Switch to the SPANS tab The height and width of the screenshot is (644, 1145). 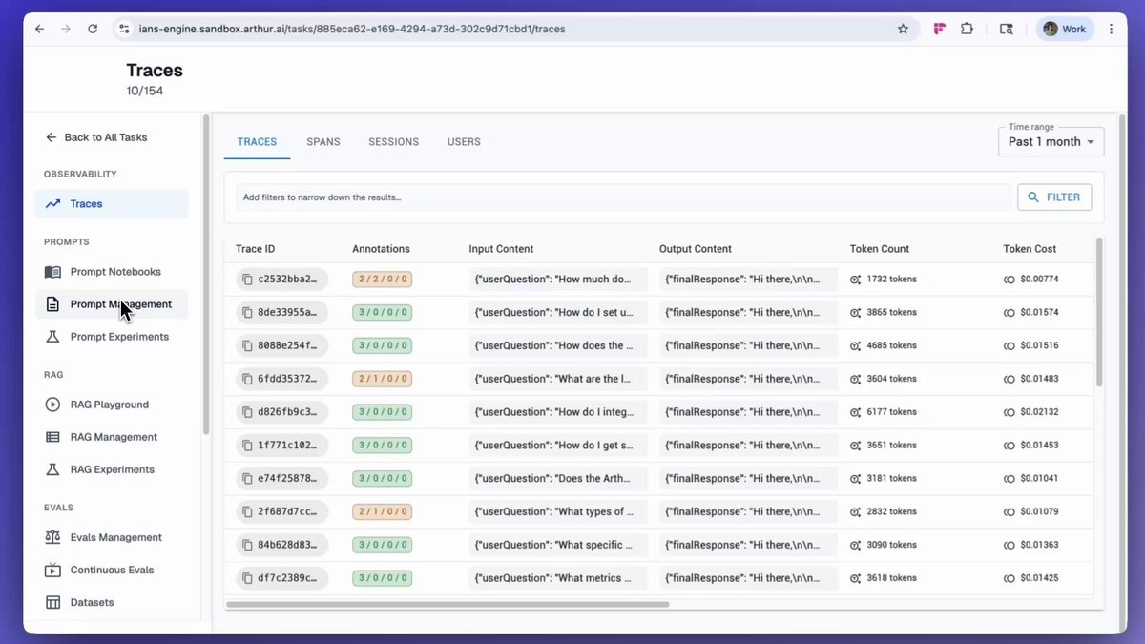(x=323, y=141)
